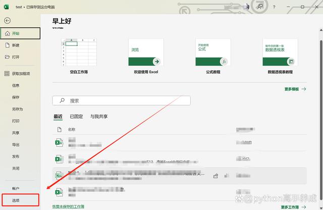Switch to the 与我共享 (Shared with me) tab
Screen dimensions: 323x210
99,116
